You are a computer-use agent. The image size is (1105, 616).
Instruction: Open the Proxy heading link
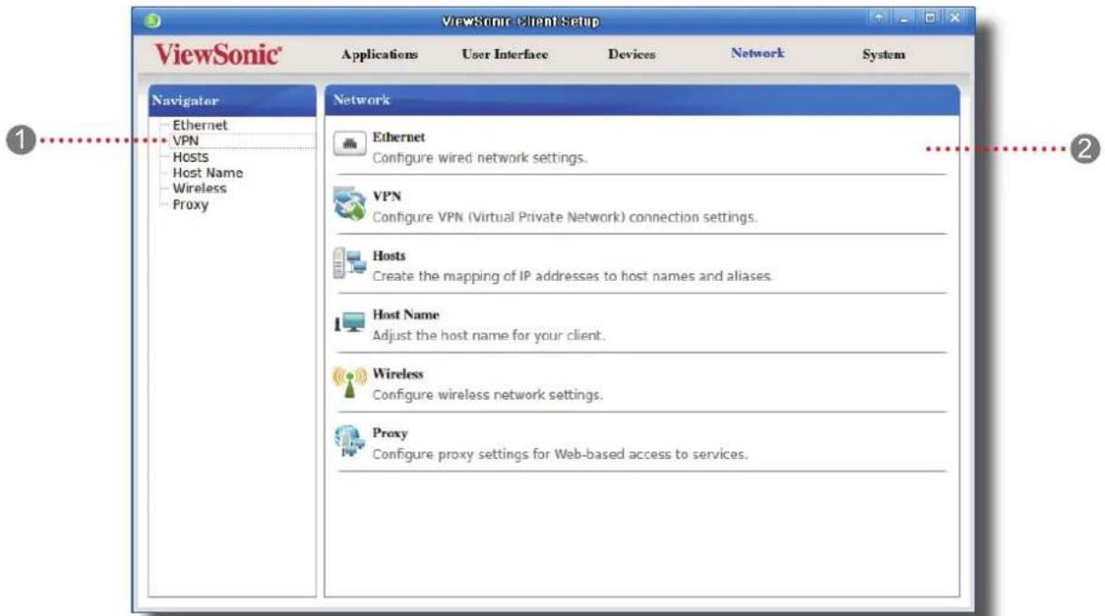click(x=390, y=432)
